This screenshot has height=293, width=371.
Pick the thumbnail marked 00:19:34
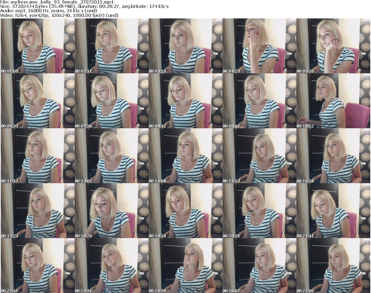185,211
